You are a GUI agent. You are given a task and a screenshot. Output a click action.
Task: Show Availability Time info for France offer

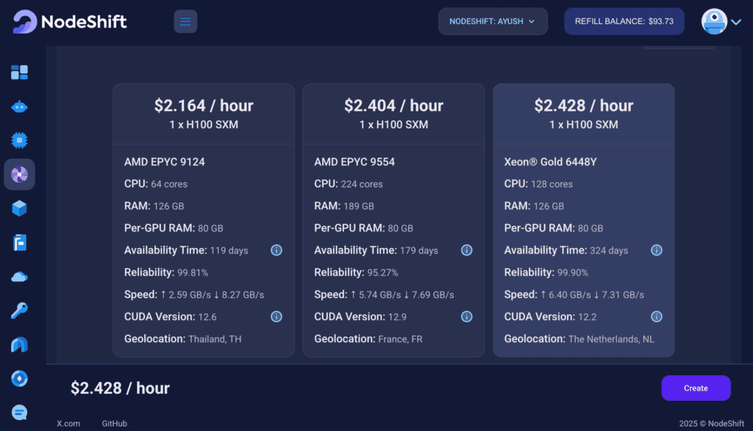tap(466, 250)
